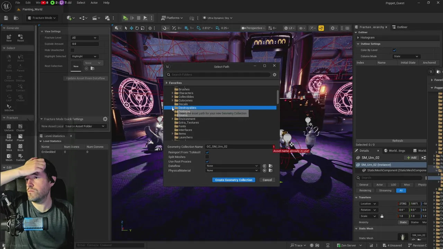
Task: Browse to PhysicalMaterial asset icon
Action: point(271,170)
